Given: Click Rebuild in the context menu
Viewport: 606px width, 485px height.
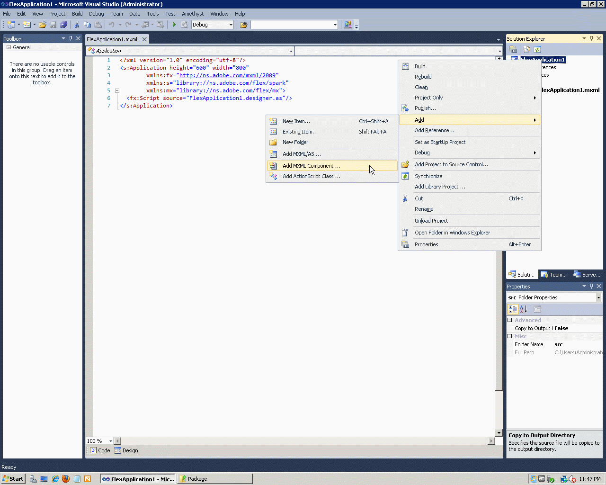Looking at the screenshot, I should click(470, 77).
